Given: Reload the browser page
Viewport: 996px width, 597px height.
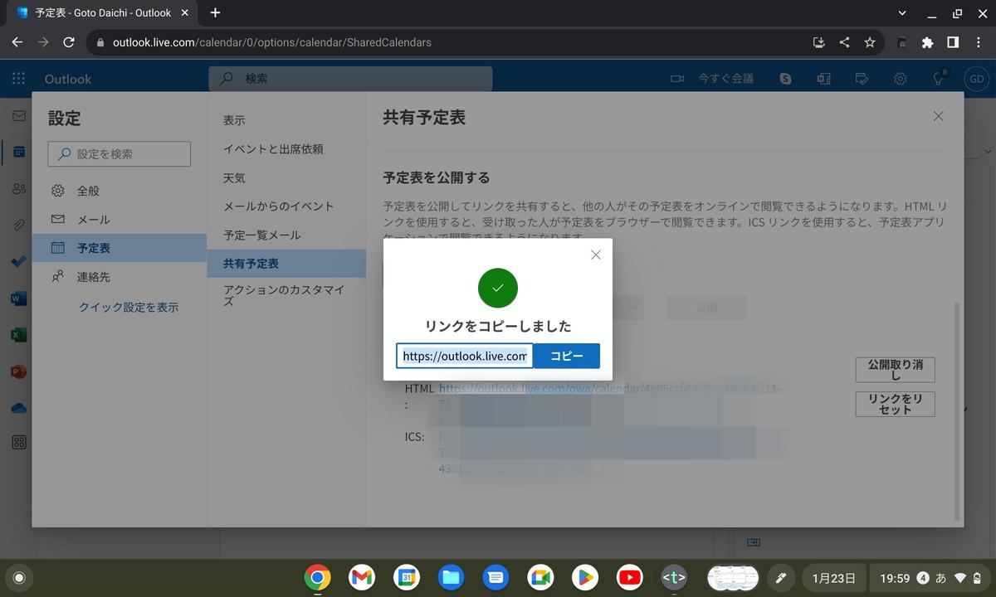Looking at the screenshot, I should coord(69,42).
